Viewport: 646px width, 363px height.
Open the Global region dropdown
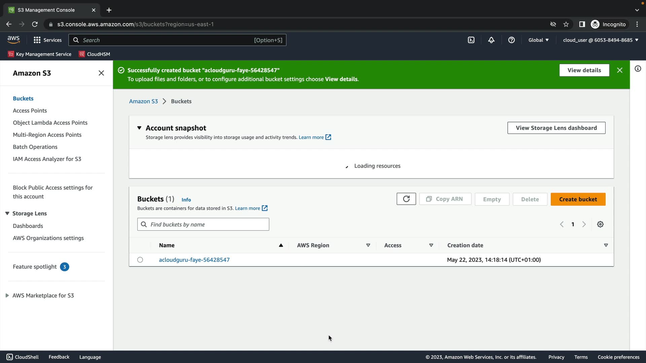pyautogui.click(x=538, y=40)
